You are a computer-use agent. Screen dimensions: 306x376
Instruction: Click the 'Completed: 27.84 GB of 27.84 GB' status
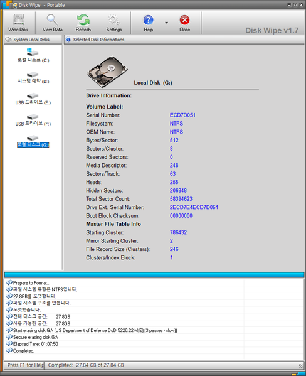[86, 365]
